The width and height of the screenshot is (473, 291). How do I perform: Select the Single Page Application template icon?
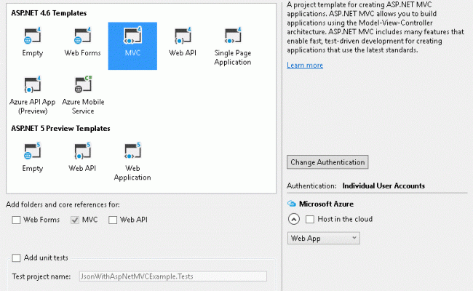tap(233, 36)
